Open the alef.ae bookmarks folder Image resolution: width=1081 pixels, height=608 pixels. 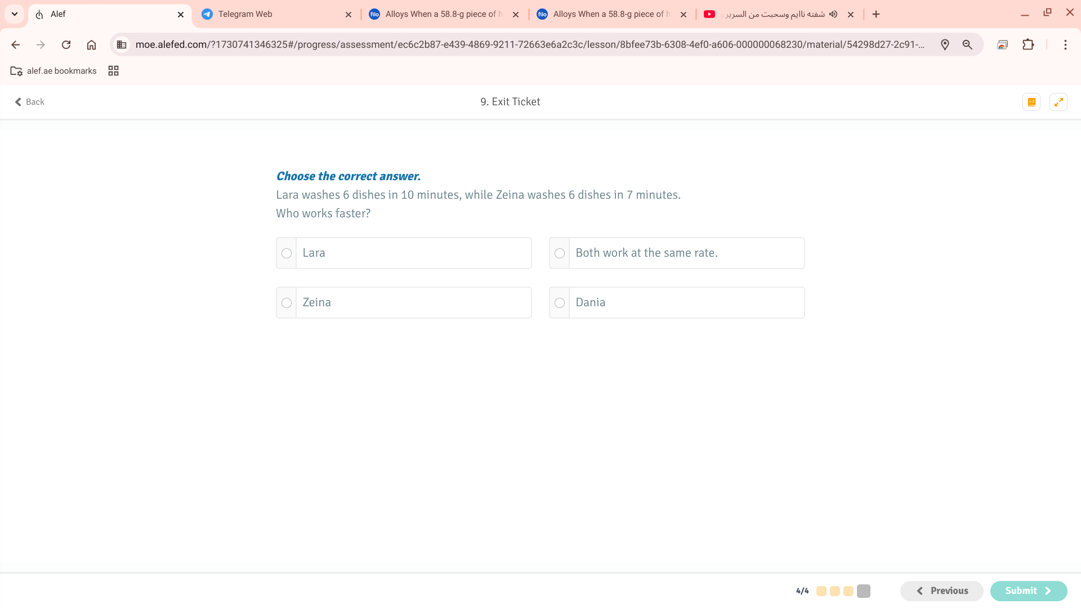[x=53, y=71]
